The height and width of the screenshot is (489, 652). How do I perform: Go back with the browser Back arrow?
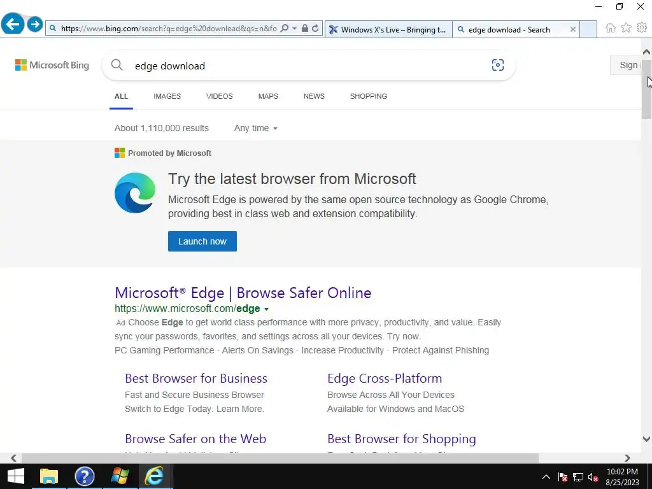(x=13, y=24)
